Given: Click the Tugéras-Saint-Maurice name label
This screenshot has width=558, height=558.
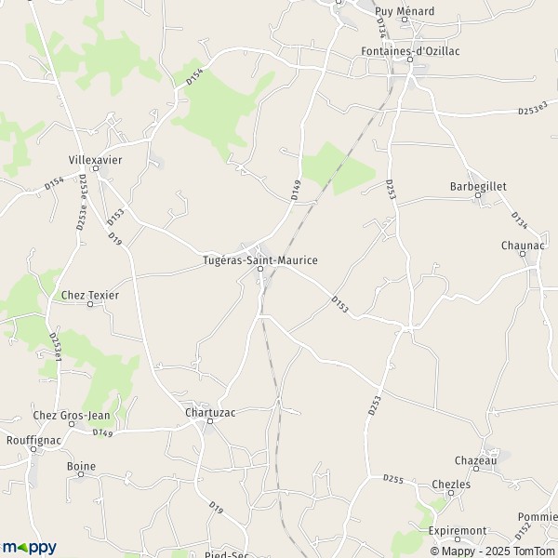Looking at the screenshot, I should pyautogui.click(x=260, y=260).
